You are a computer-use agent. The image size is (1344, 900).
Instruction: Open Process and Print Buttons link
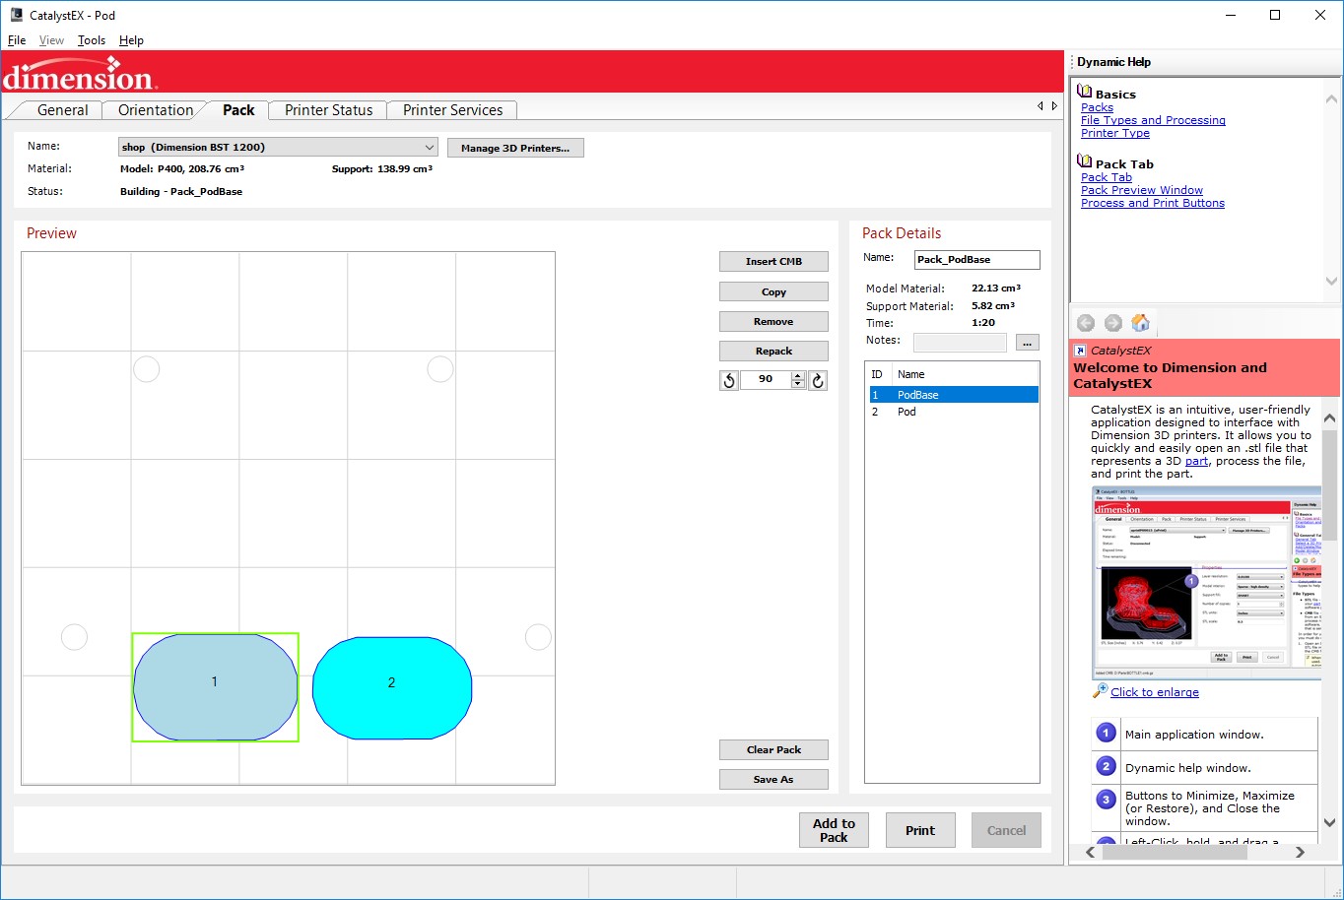coord(1153,203)
